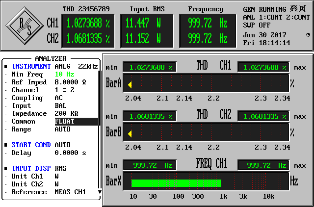Change the Unit Ch1 W value
314x207 pixels.
(57, 176)
